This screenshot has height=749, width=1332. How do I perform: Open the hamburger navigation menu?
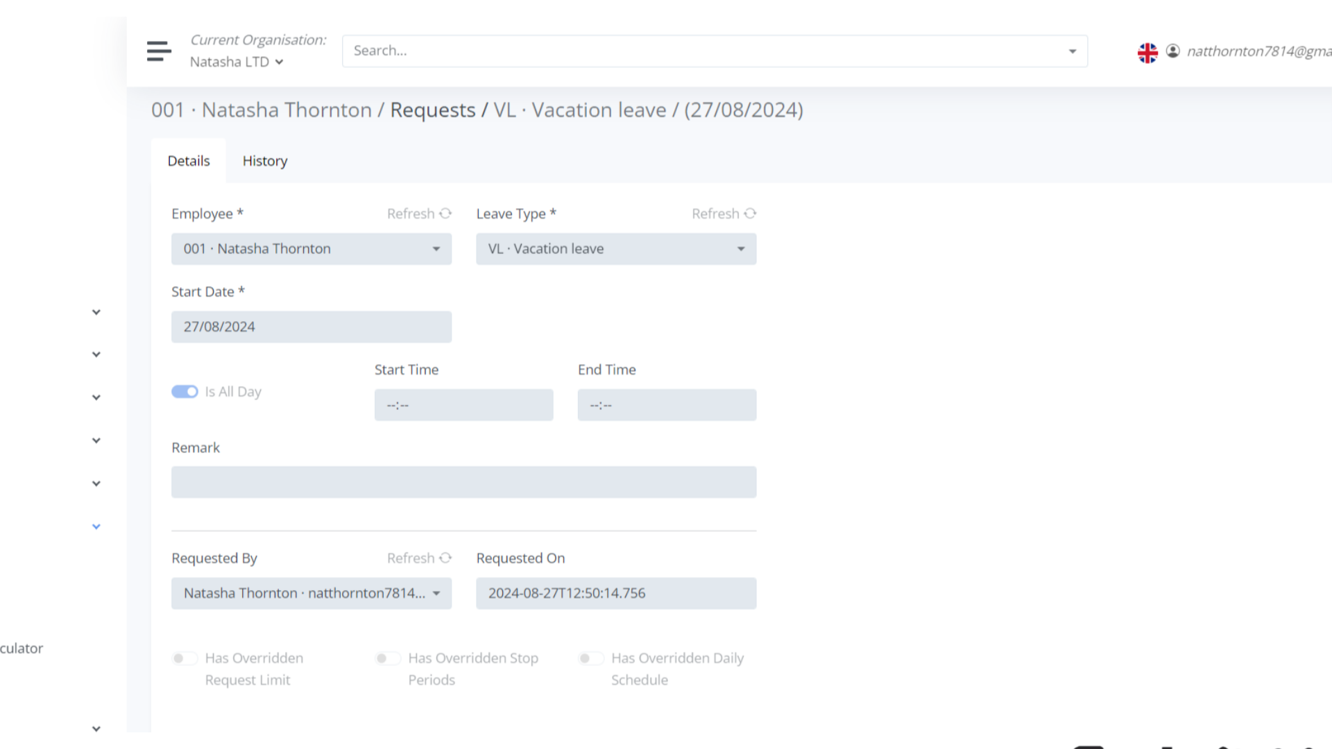click(x=159, y=51)
